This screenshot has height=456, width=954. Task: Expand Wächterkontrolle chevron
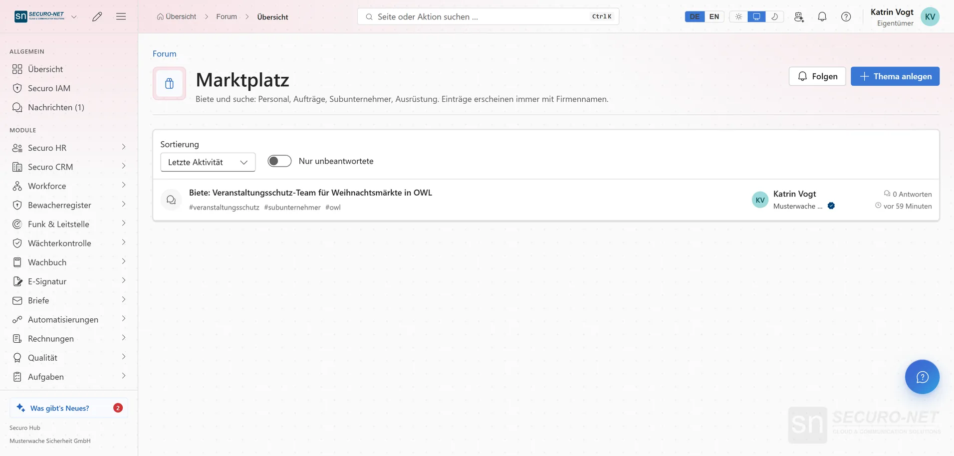pyautogui.click(x=124, y=242)
